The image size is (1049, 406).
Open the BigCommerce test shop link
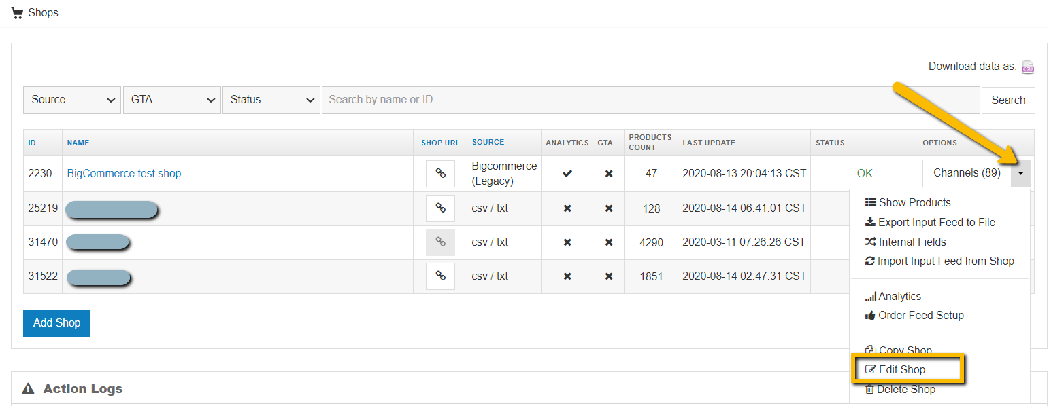[x=123, y=173]
